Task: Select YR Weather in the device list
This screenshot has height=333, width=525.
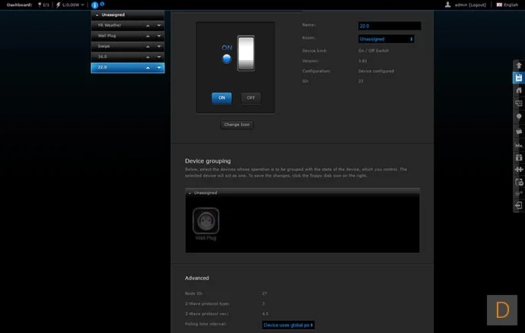Action: [x=128, y=25]
